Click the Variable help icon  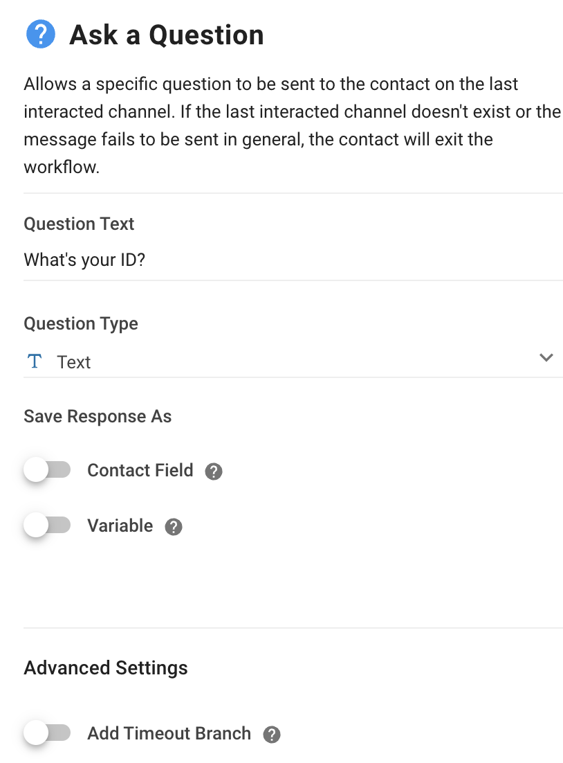[174, 526]
